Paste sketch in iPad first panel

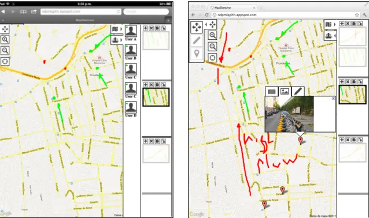point(163,28)
